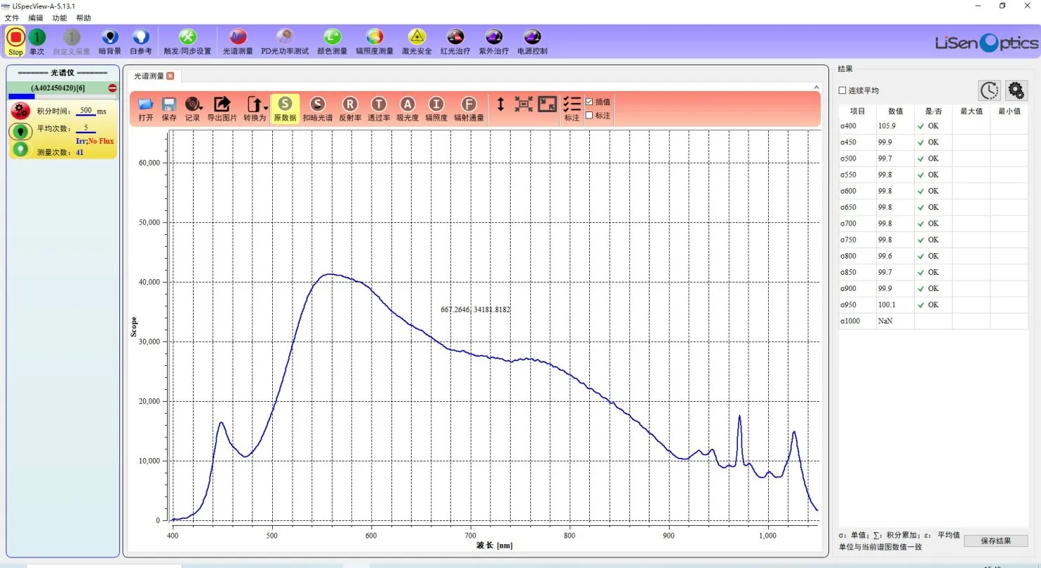Enable the 标注 annotation checkbox
Viewport: 1041px width, 568px height.
tap(589, 116)
